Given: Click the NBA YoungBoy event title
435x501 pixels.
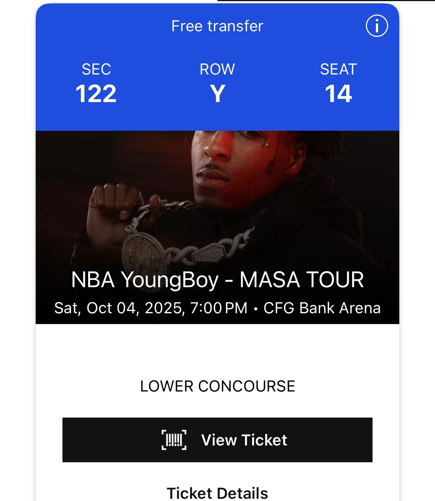Looking at the screenshot, I should [145, 280].
